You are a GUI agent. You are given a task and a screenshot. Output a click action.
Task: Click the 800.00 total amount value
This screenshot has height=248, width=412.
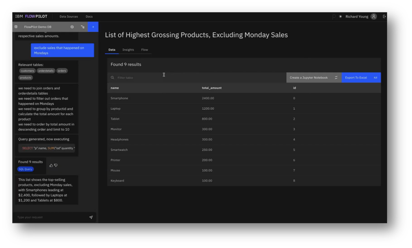click(207, 119)
